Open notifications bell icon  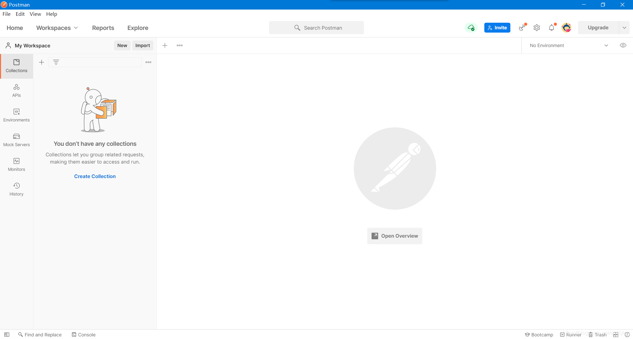point(552,28)
